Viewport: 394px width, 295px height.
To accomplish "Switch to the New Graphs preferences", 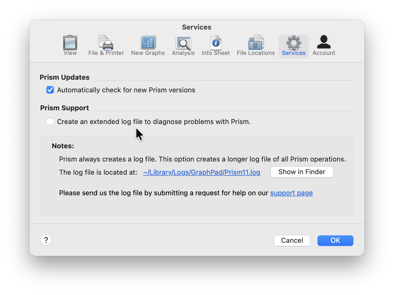I will tap(148, 46).
